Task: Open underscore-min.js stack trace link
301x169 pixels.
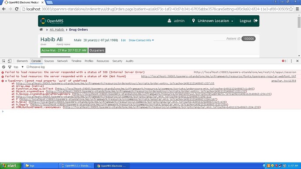Action: tap(154, 89)
